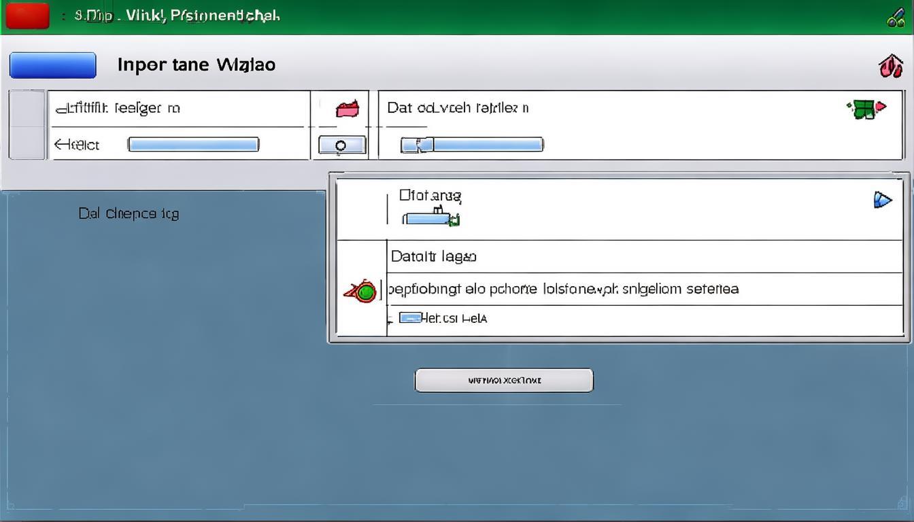914x522 pixels.
Task: Click the "Dal clnepce icg" label
Action: pyautogui.click(x=129, y=213)
